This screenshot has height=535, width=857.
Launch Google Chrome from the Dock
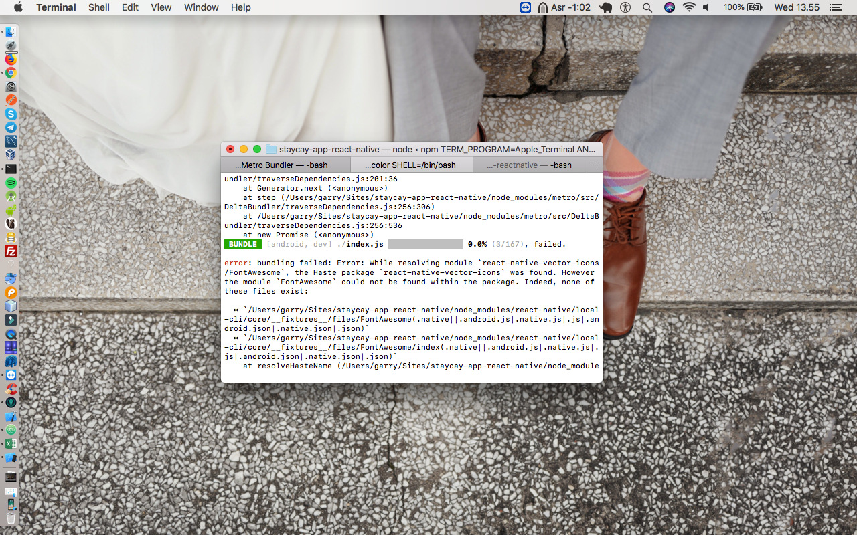pyautogui.click(x=11, y=73)
